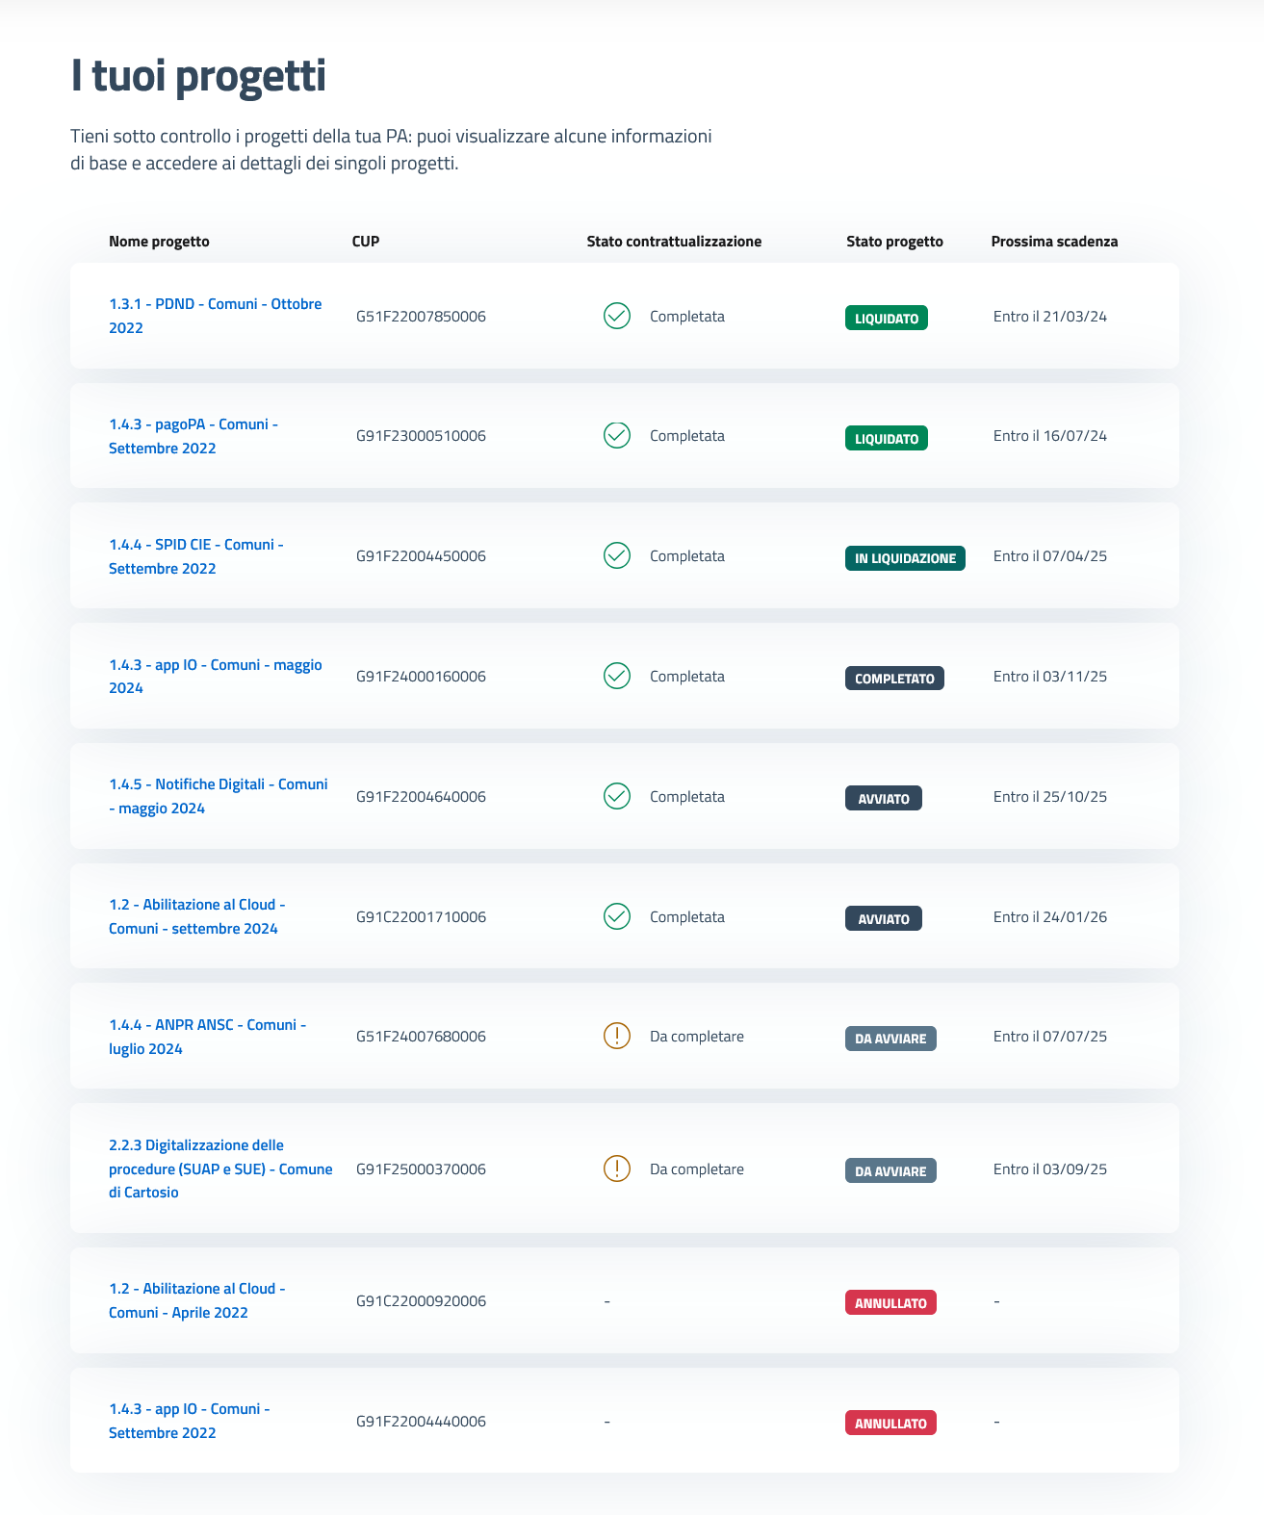Click the CUP code G91F24000160006
Image resolution: width=1264 pixels, height=1515 pixels.
point(421,677)
